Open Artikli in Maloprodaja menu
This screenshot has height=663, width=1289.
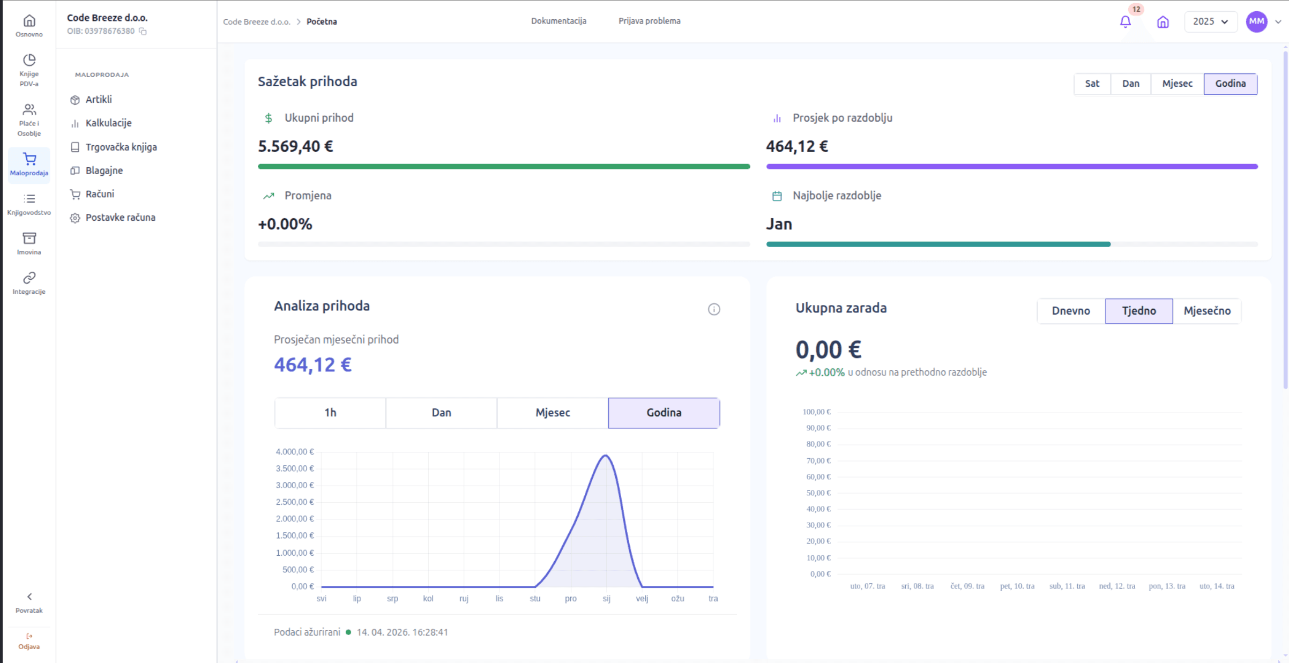(x=99, y=100)
